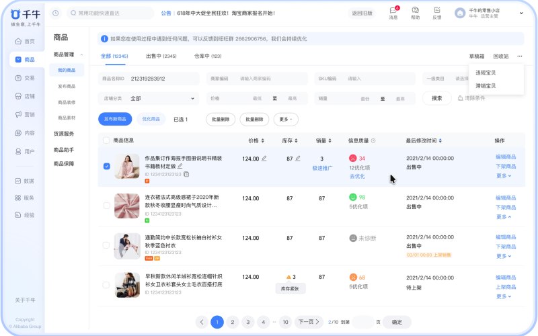Edit stock pencil icon next to 87
The image size is (538, 336).
[x=298, y=159]
